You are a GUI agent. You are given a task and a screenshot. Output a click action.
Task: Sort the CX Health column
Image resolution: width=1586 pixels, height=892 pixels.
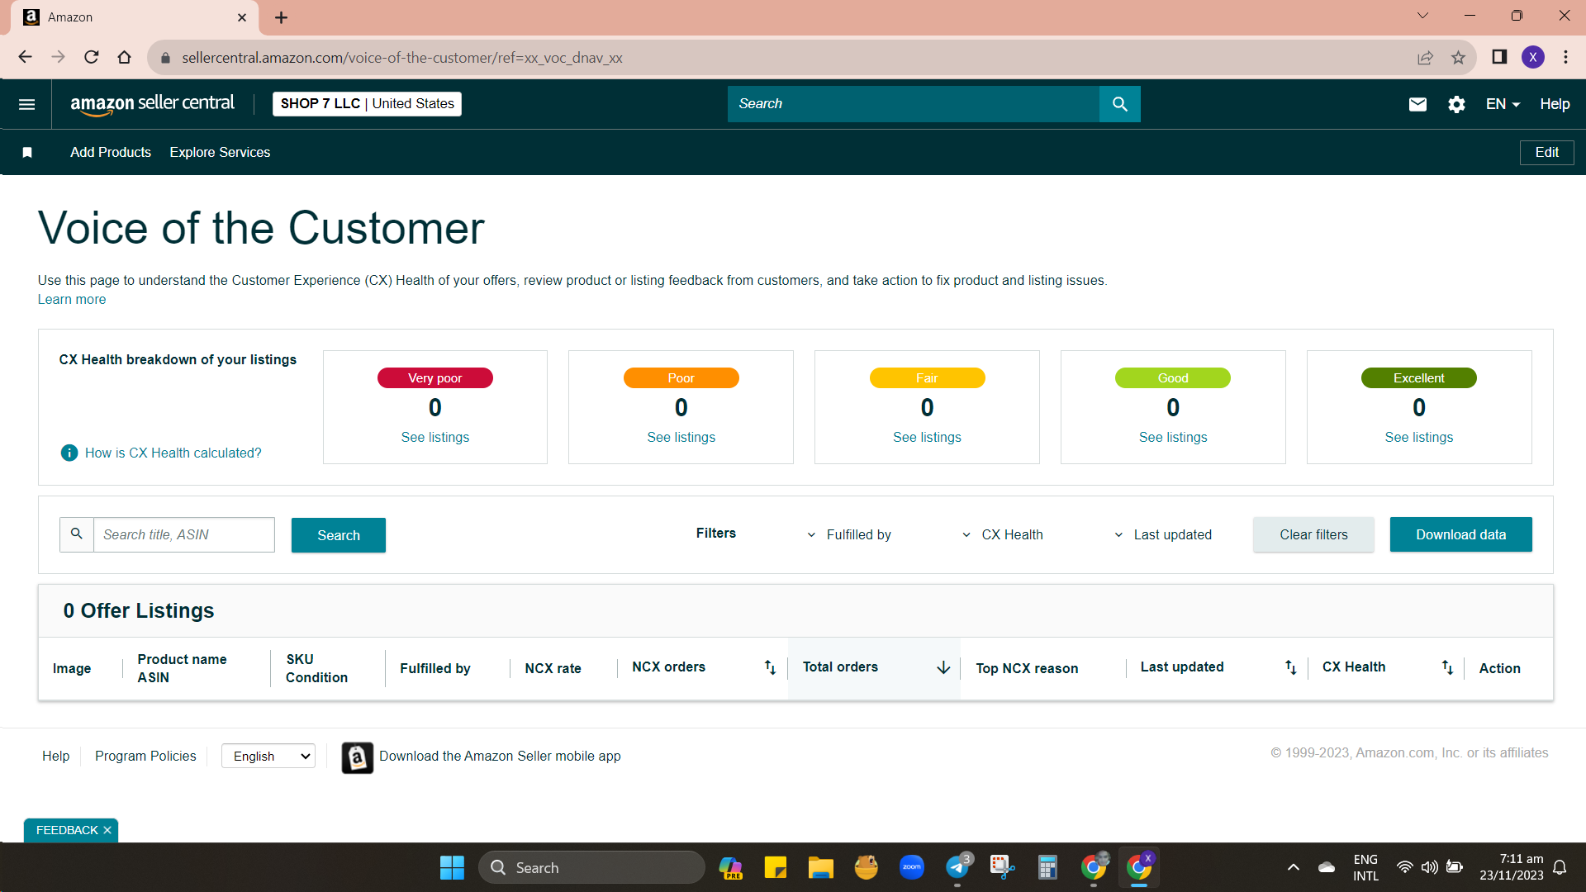[1447, 667]
